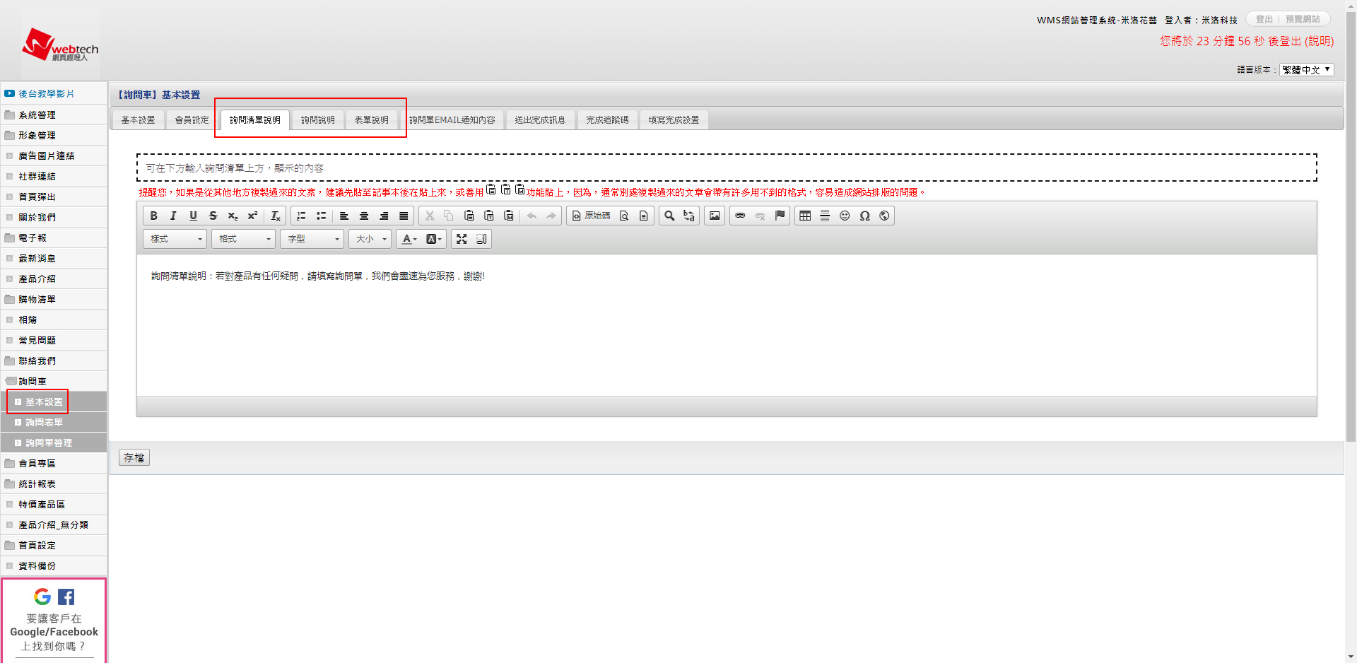Open the find magnifier tool
The width and height of the screenshot is (1357, 663).
[669, 216]
